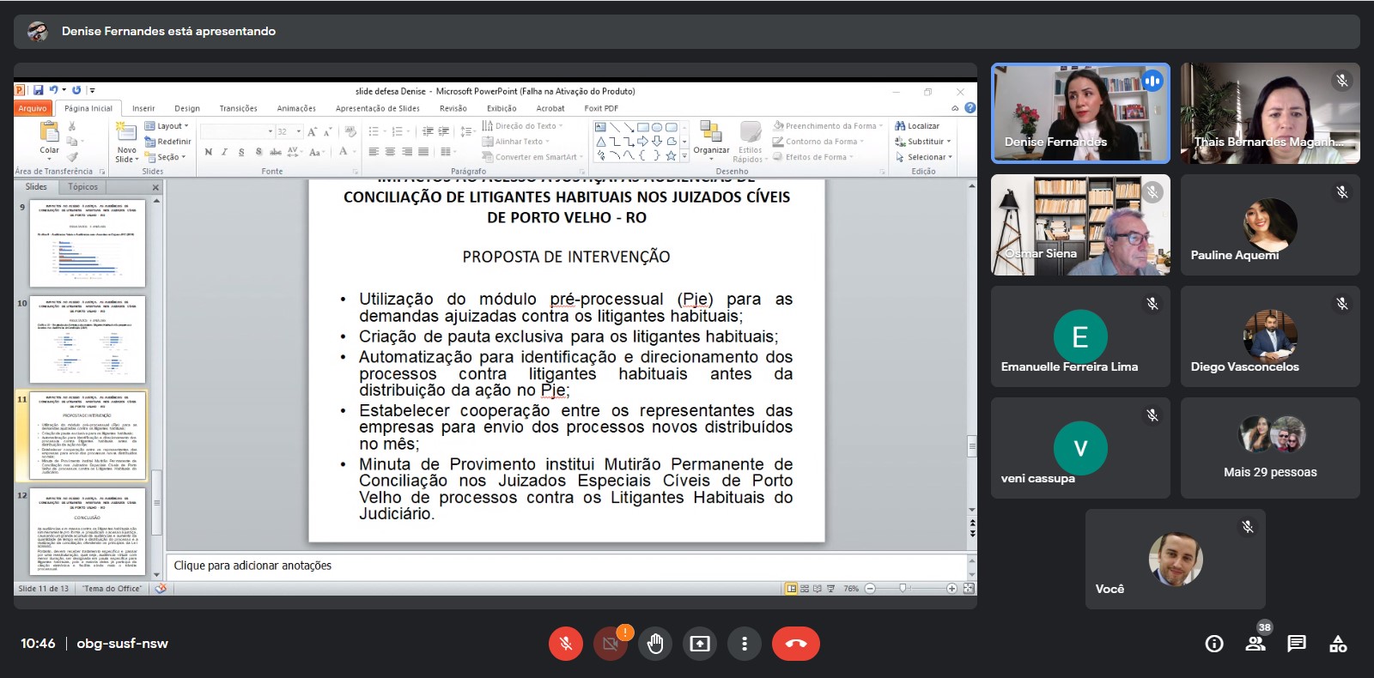Viewport: 1374px width, 678px height.
Task: Show the participants list
Action: (x=1255, y=644)
